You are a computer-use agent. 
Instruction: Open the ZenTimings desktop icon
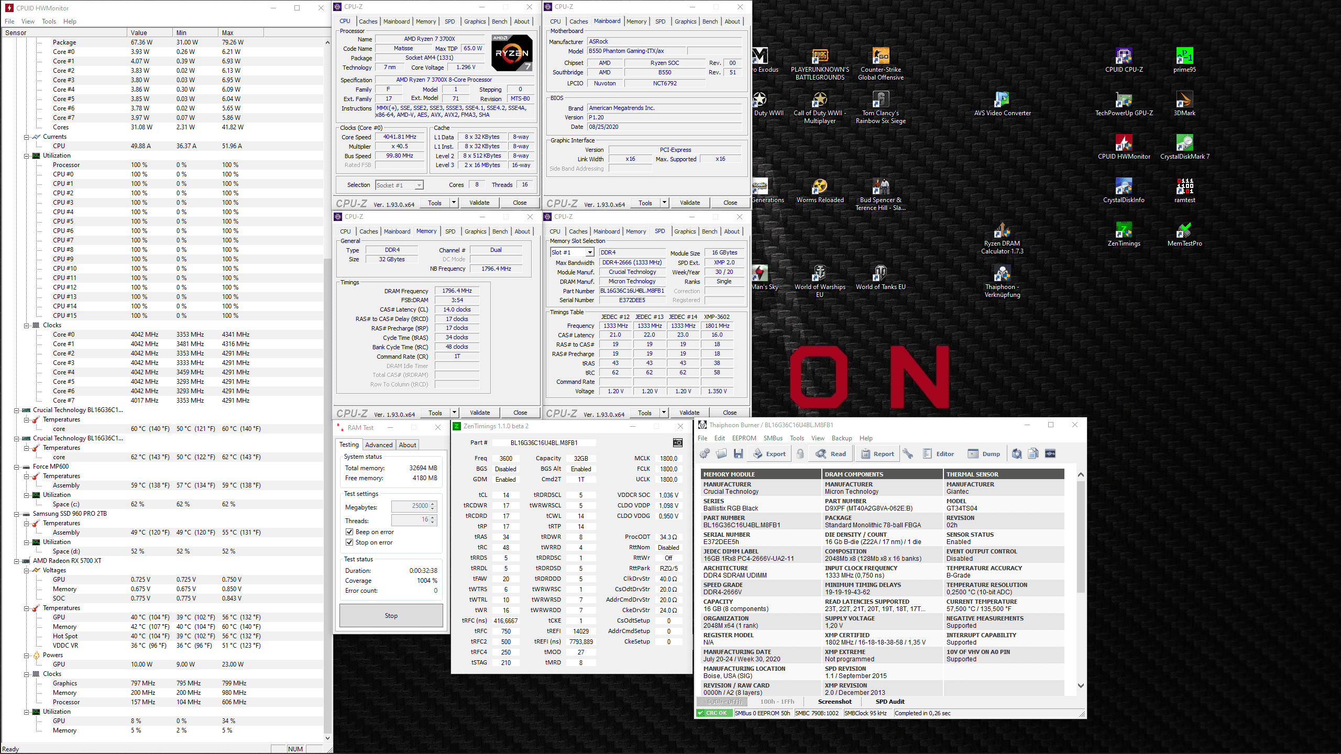click(x=1124, y=234)
